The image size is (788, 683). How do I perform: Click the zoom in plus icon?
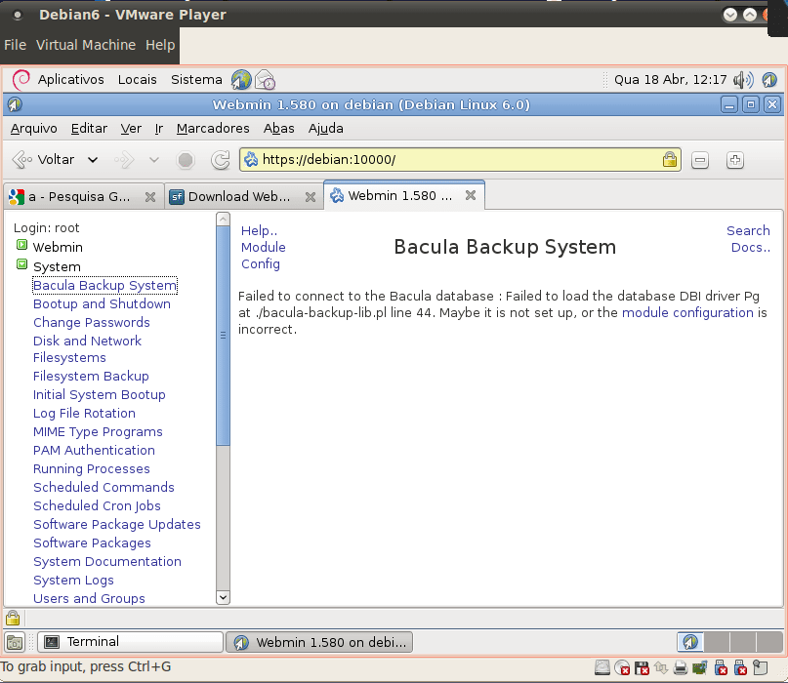[x=735, y=160]
